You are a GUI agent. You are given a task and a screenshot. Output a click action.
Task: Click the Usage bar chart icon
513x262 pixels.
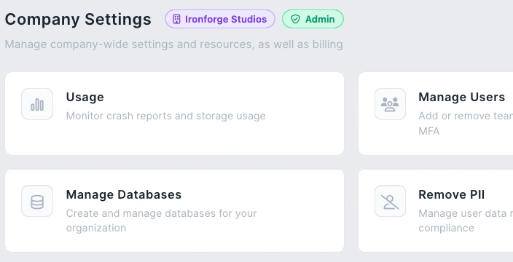click(x=37, y=105)
